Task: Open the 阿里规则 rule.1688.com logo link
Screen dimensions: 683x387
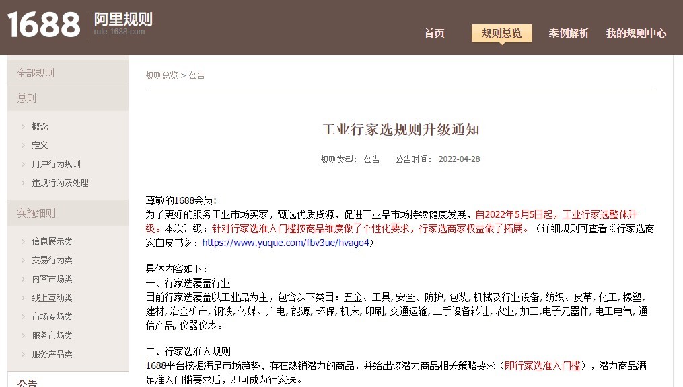Action: point(123,24)
